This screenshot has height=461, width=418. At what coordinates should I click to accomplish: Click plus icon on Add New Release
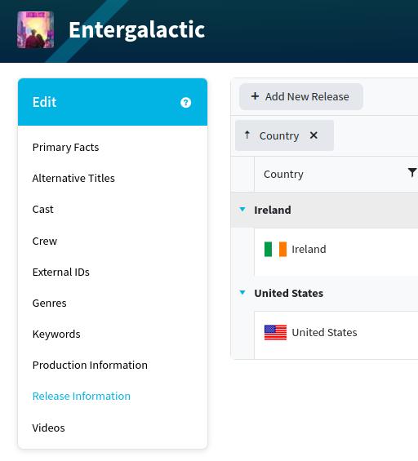pos(255,96)
